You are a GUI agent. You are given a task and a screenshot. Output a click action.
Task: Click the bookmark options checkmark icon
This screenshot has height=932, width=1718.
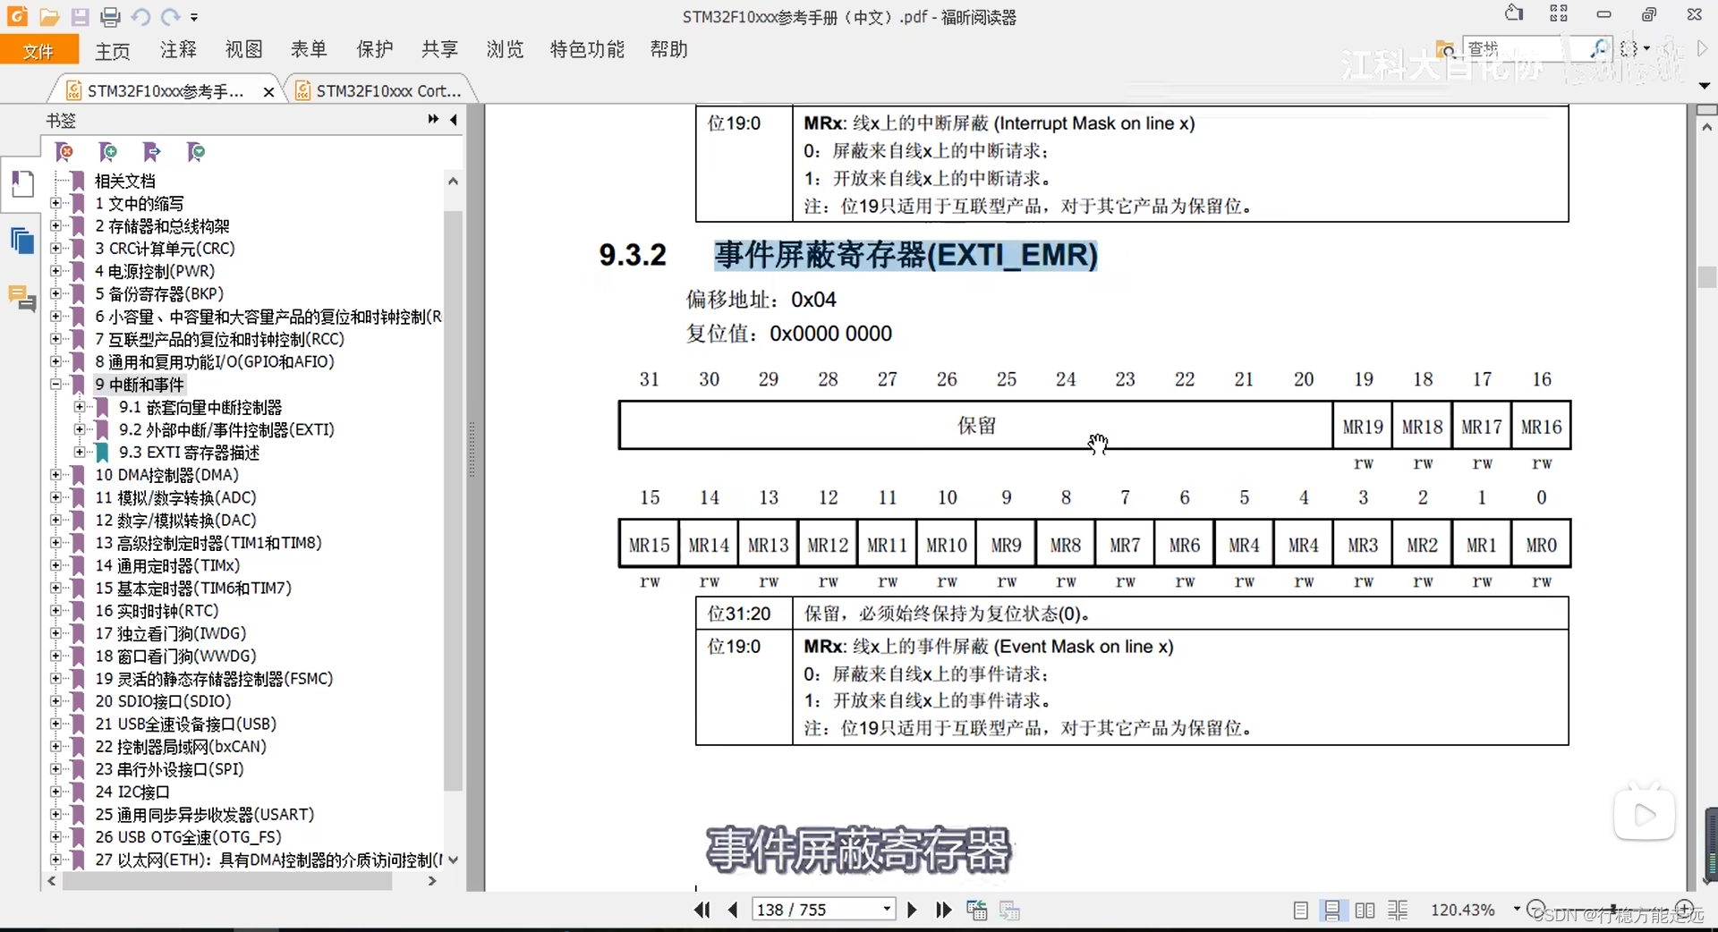[x=195, y=152]
